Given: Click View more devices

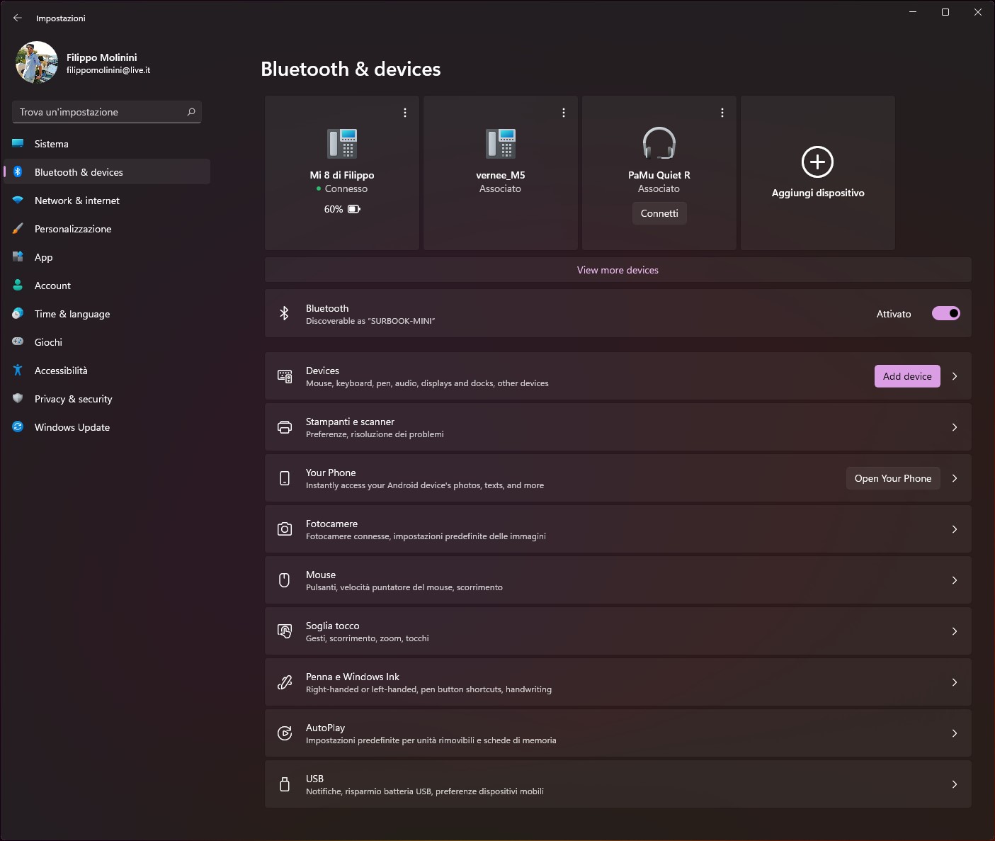Looking at the screenshot, I should coord(618,270).
